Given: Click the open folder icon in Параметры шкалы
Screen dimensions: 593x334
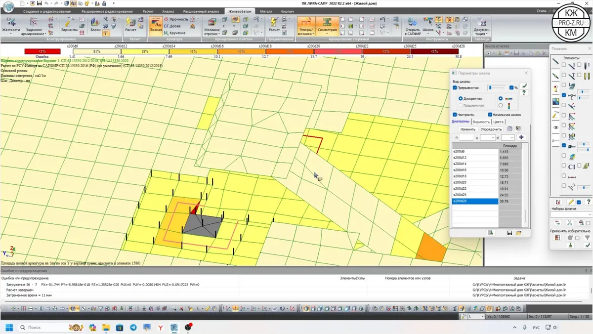Looking at the screenshot, I should coord(519,233).
